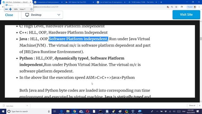The image size is (202, 114).
Task: Click the zoom magnifier icon in address bar
Action: pyautogui.click(x=172, y=7)
